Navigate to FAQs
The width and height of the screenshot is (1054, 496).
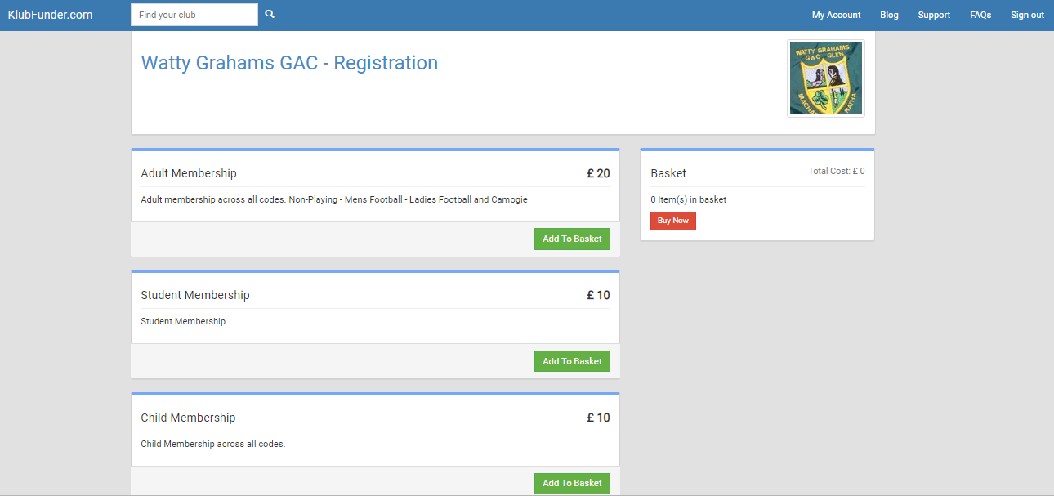point(980,15)
